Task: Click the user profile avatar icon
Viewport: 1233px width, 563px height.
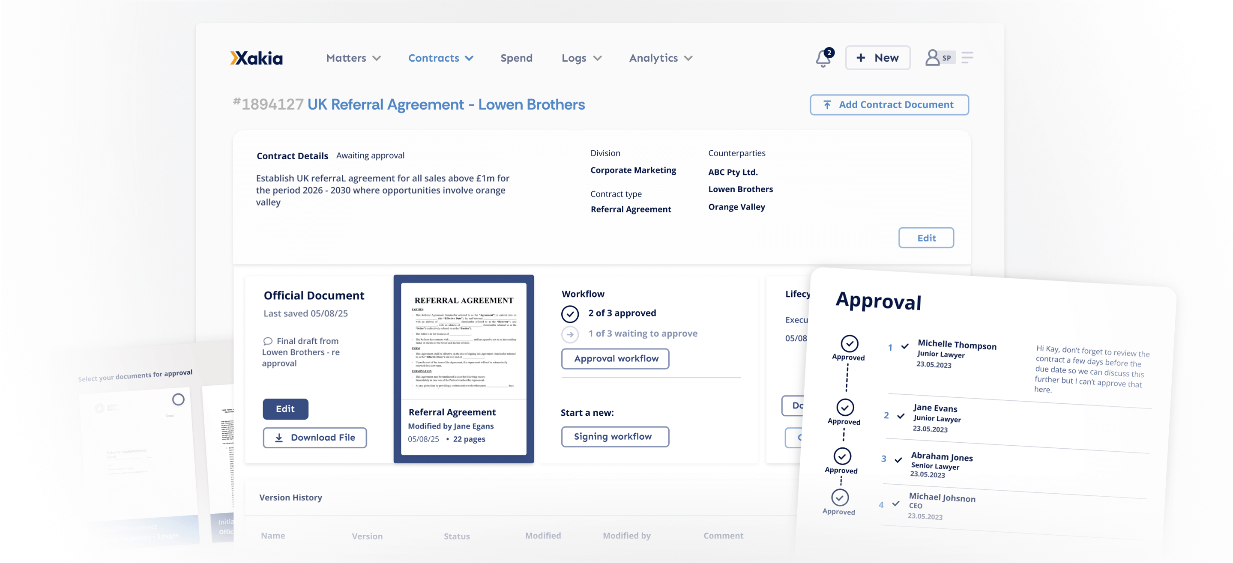Action: click(932, 58)
